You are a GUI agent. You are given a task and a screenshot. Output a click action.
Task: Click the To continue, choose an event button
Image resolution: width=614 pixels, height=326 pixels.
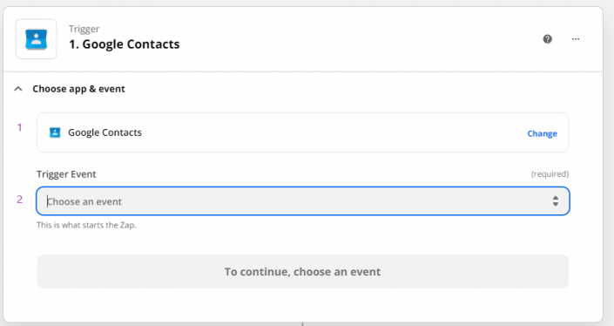(x=303, y=272)
